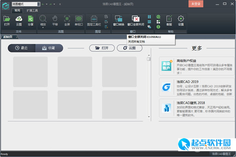Select the 常用 ribbon tab
This screenshot has height=157, width=236.
point(17,10)
